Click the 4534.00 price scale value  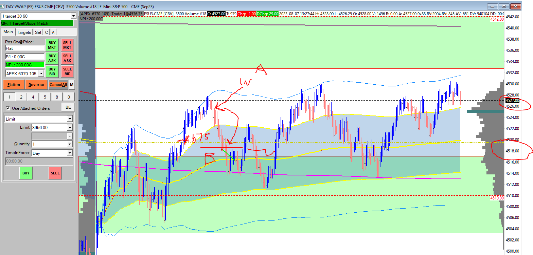[x=512, y=62]
